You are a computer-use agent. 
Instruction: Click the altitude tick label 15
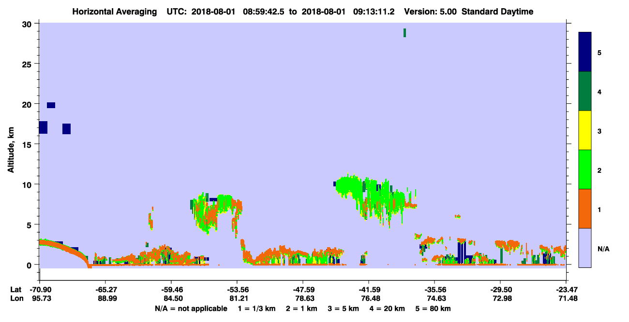coord(28,144)
